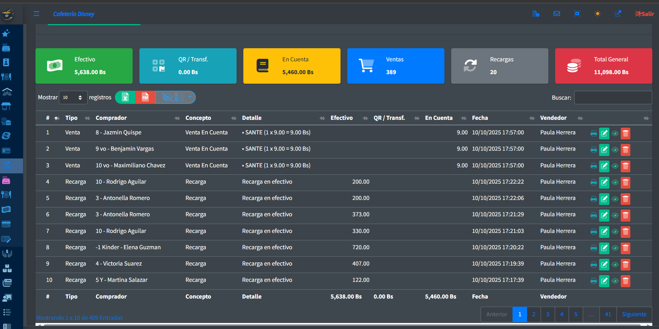Jump to last page 41
Viewport: 659px width, 329px height.
608,314
